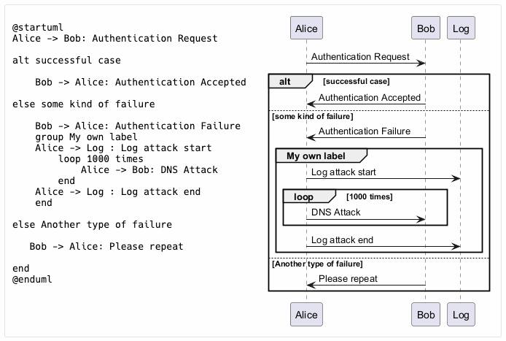Click the Please repeat message label

coord(348,279)
